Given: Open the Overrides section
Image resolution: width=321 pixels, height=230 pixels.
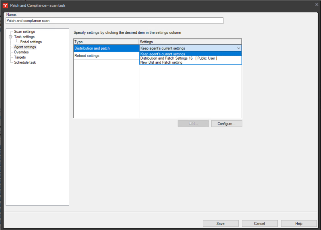Looking at the screenshot, I should [x=21, y=52].
